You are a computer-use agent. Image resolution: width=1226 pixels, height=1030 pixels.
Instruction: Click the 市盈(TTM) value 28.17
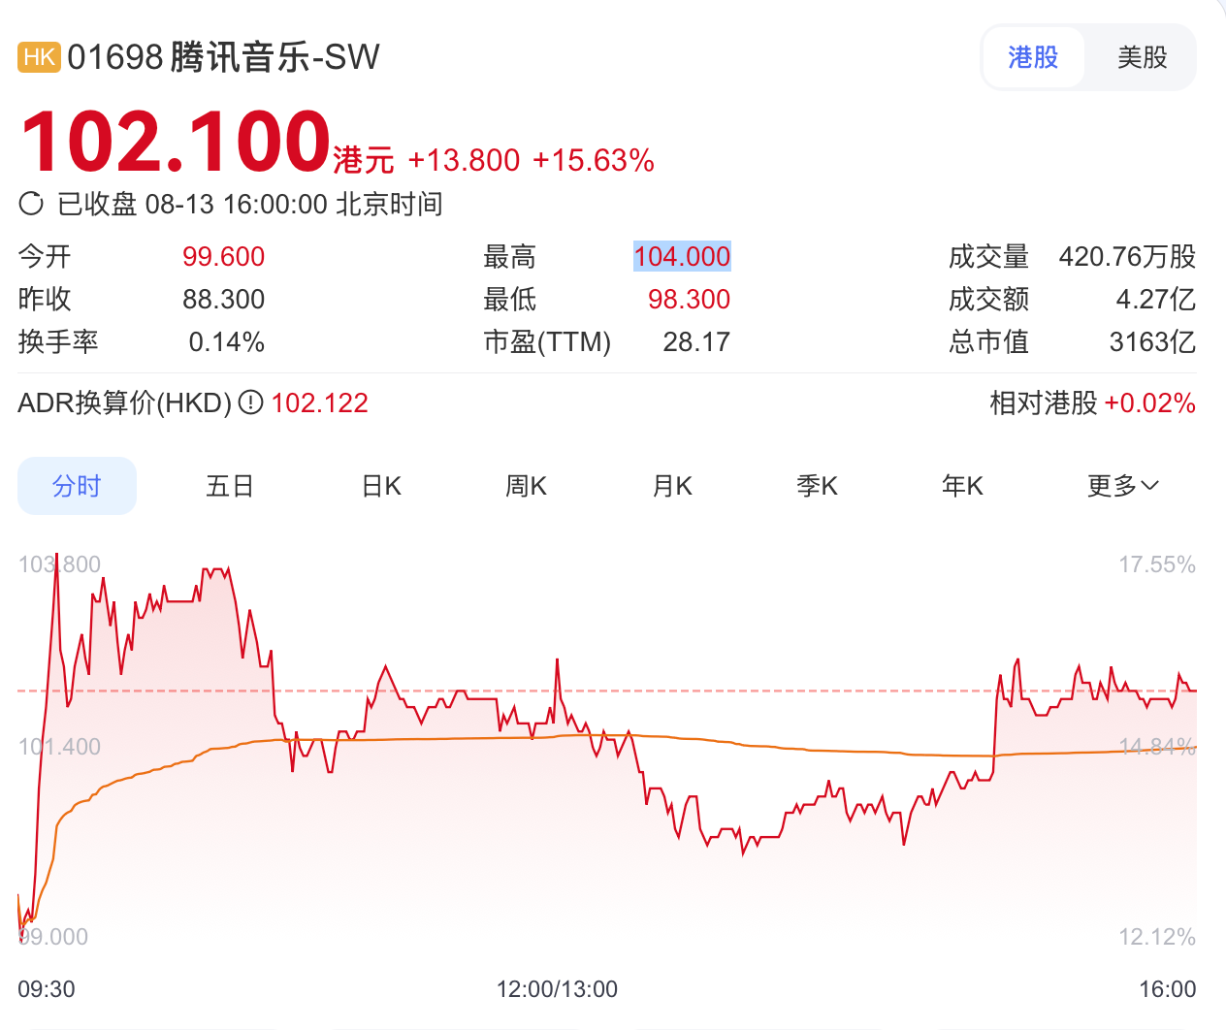click(696, 341)
